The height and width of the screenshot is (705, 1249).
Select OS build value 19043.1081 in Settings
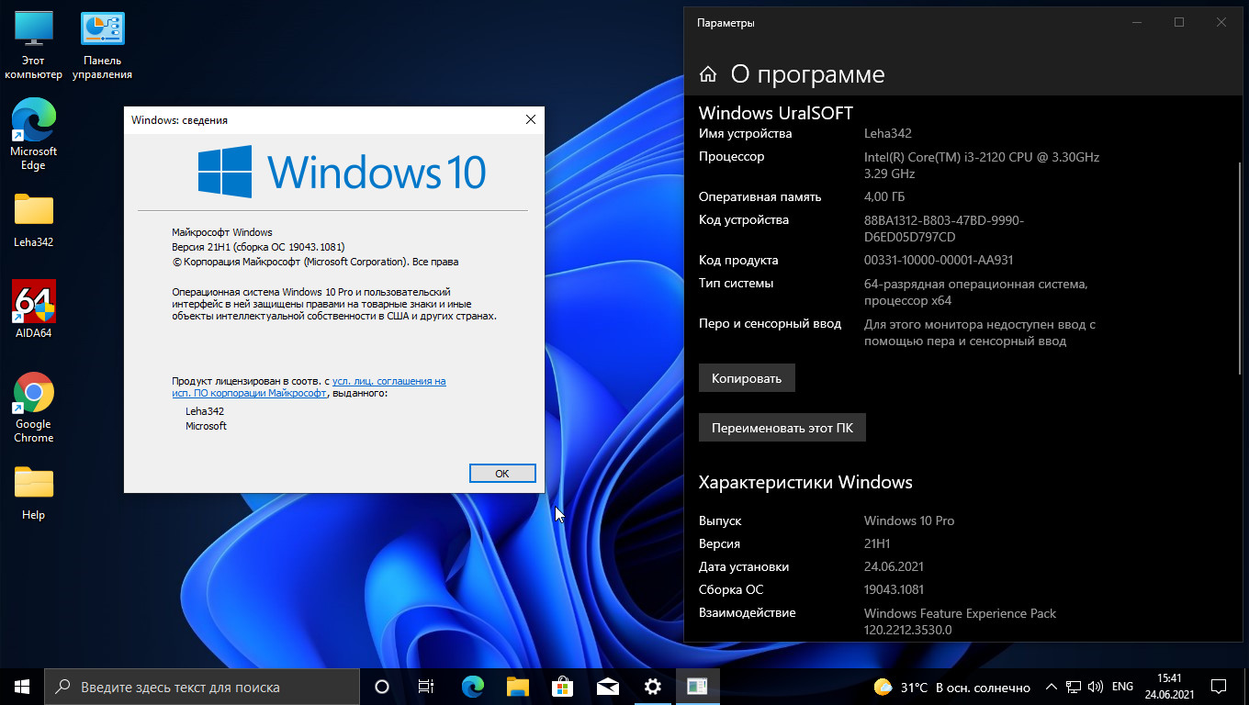click(894, 589)
